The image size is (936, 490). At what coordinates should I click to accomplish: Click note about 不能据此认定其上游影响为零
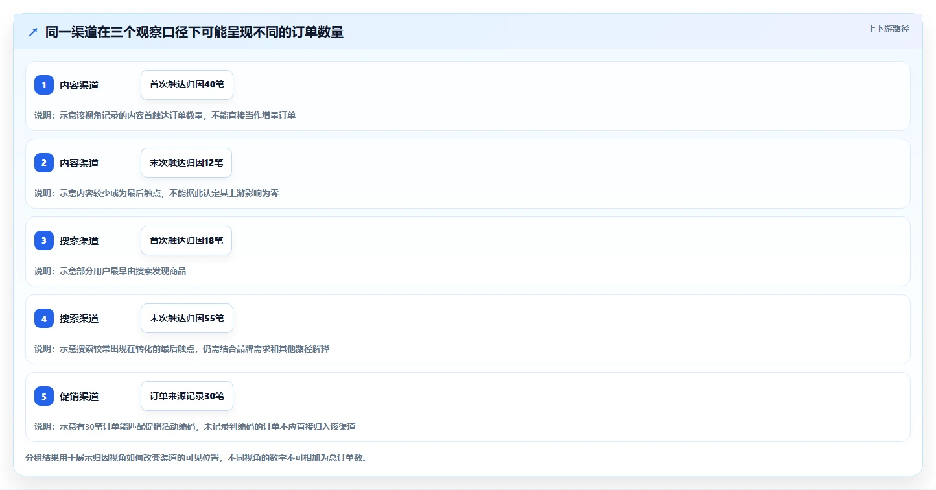tap(156, 193)
